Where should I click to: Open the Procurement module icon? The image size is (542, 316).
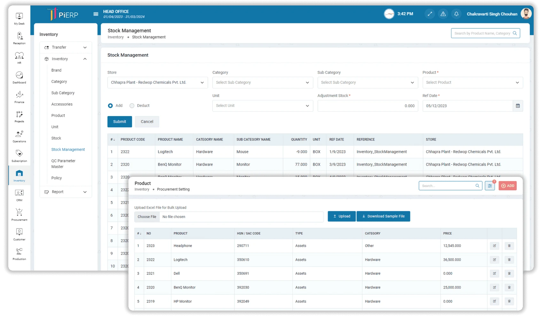[x=19, y=215]
